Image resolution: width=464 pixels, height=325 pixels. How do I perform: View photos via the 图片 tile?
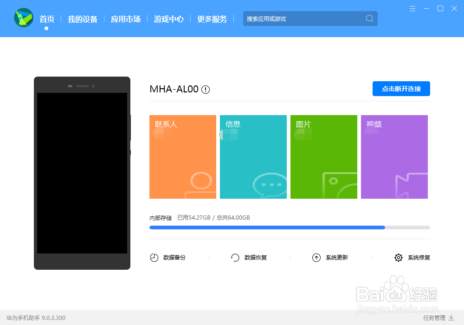(x=323, y=156)
